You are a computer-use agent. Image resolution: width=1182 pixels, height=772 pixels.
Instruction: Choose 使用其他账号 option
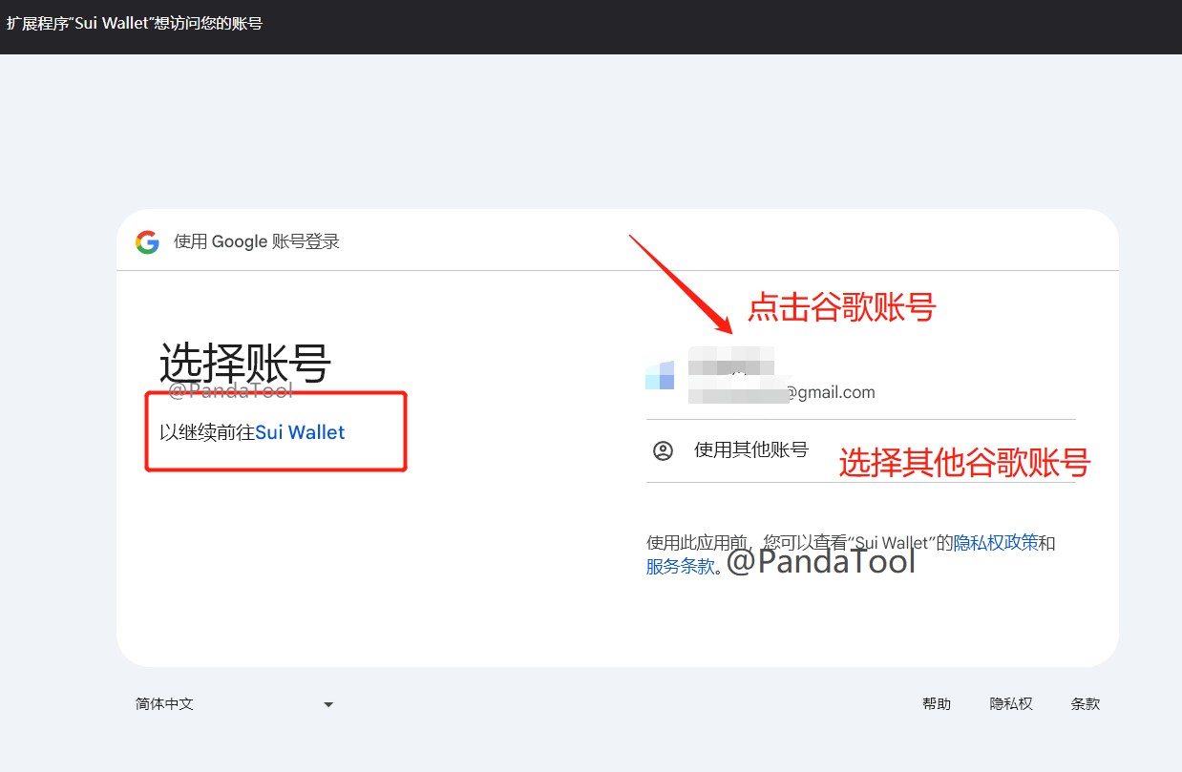pos(860,450)
